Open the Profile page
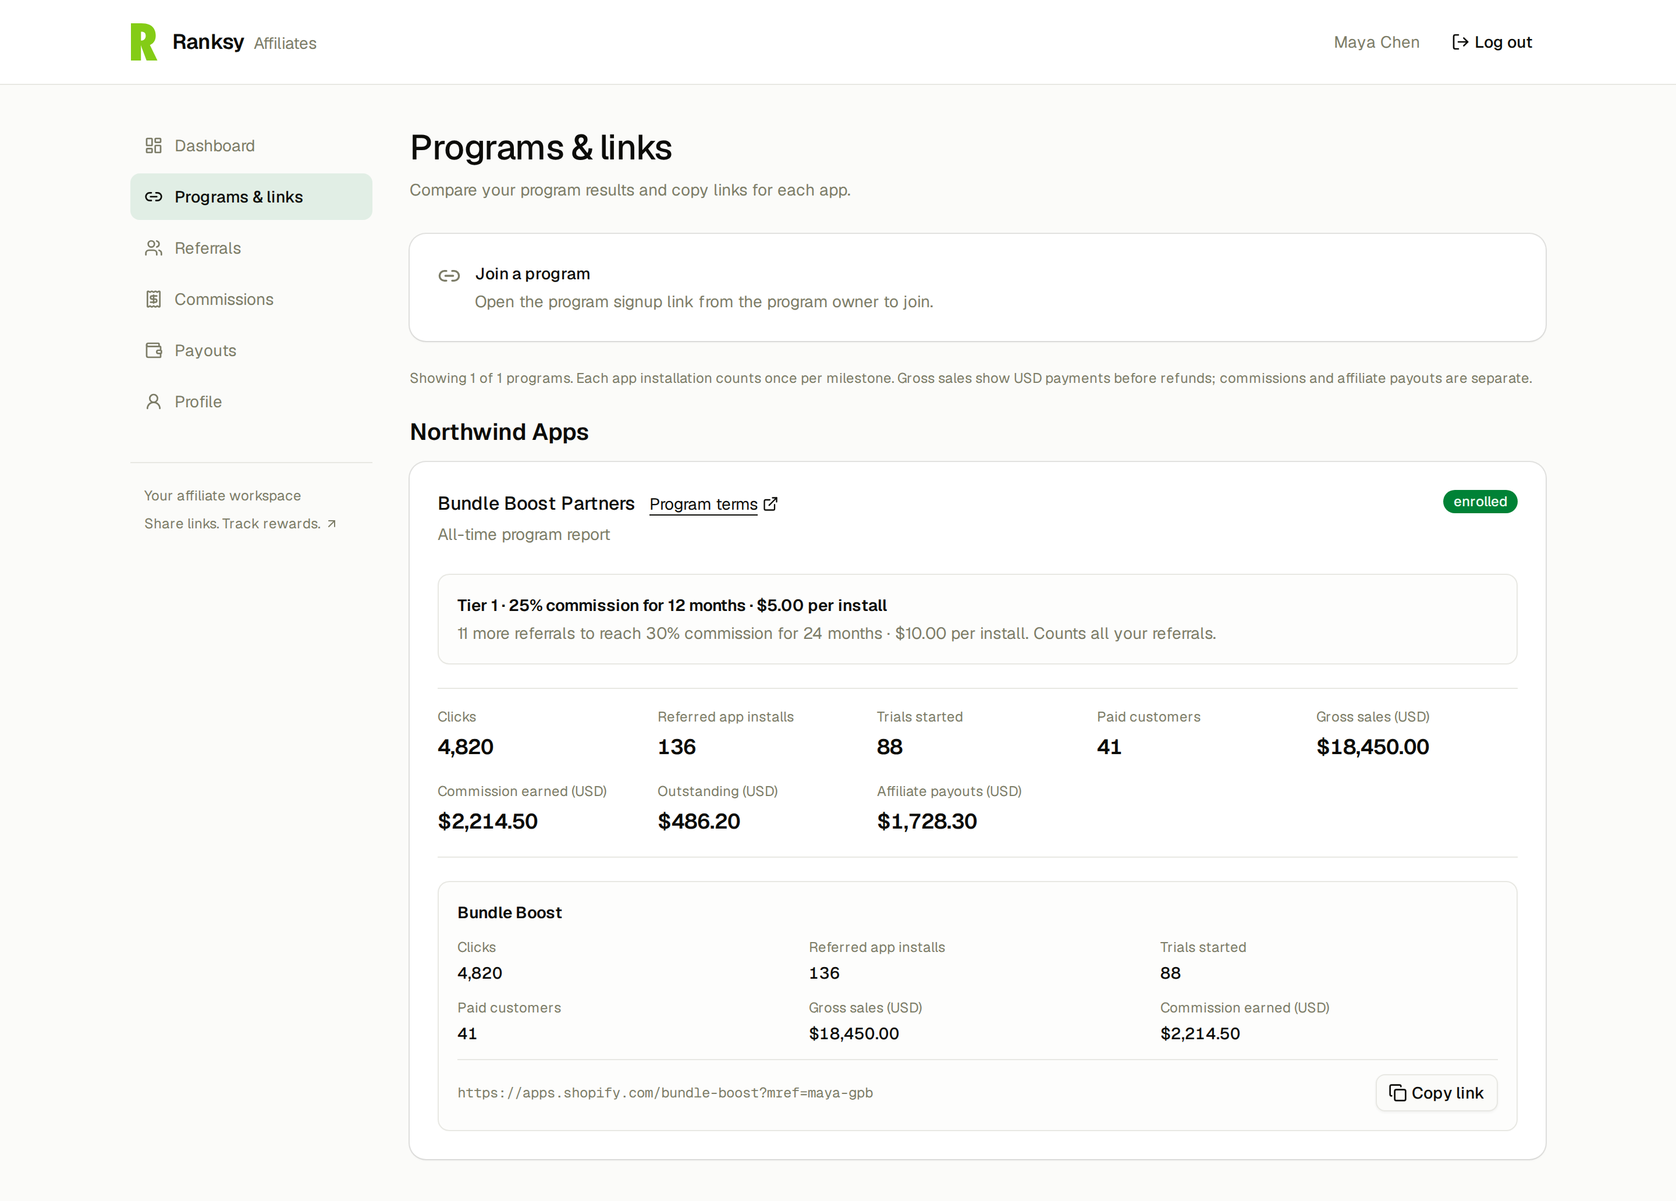The width and height of the screenshot is (1676, 1201). point(251,401)
